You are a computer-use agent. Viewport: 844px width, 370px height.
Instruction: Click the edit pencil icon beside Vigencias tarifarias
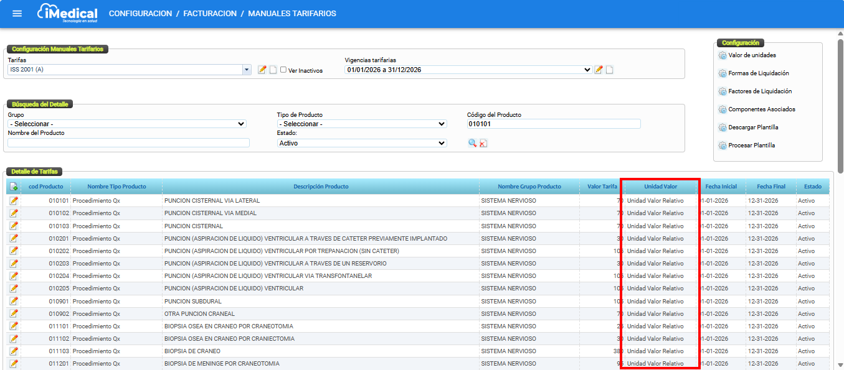(599, 70)
